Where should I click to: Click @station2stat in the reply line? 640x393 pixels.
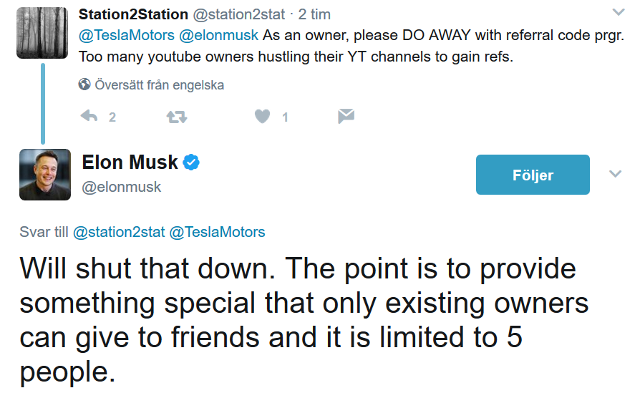118,232
